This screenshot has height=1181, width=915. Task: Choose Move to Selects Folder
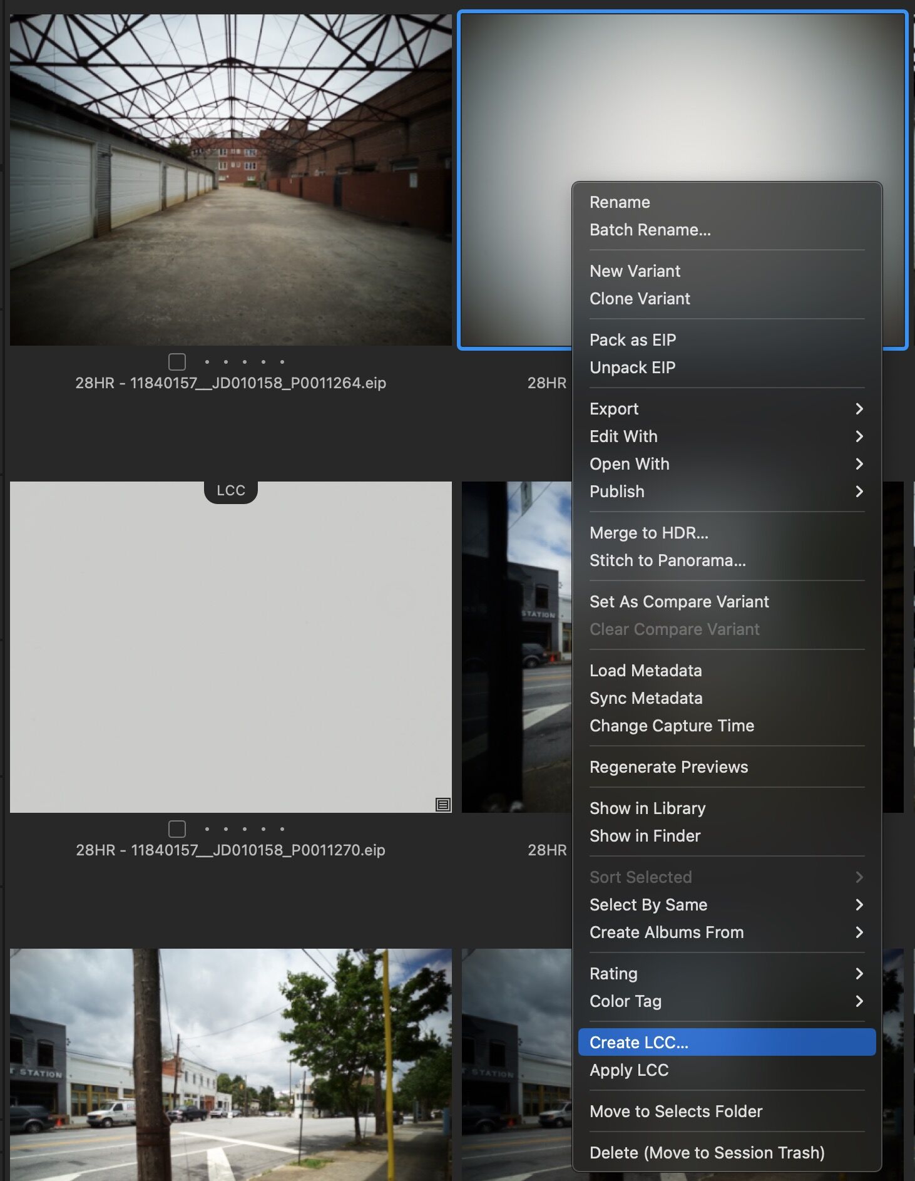click(727, 1111)
